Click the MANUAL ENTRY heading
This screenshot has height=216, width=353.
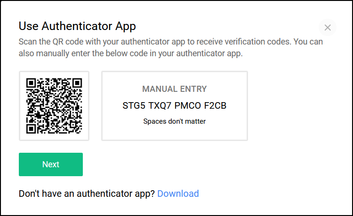pyautogui.click(x=174, y=89)
